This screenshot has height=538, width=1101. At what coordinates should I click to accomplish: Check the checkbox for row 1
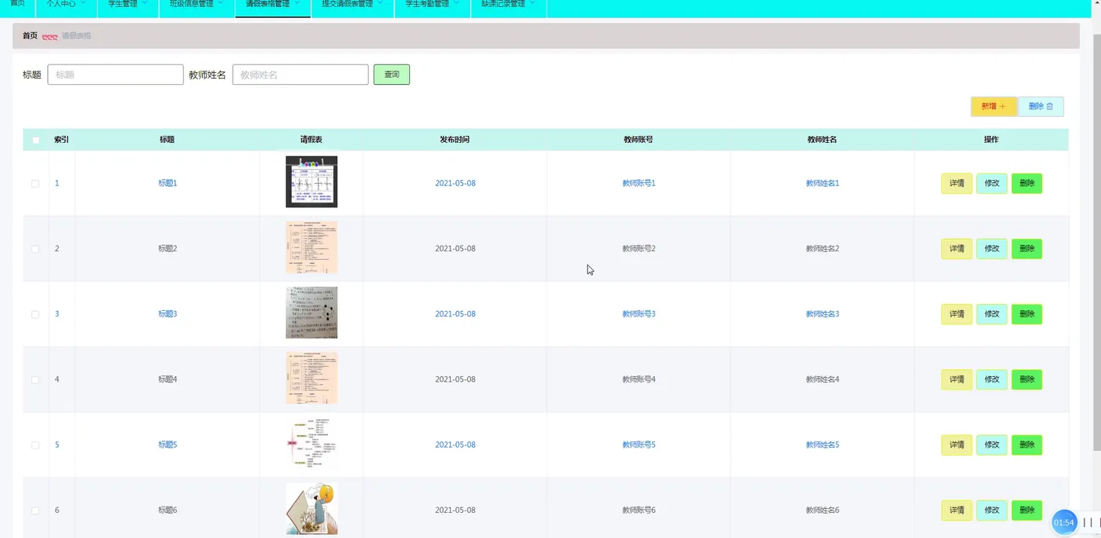(35, 184)
